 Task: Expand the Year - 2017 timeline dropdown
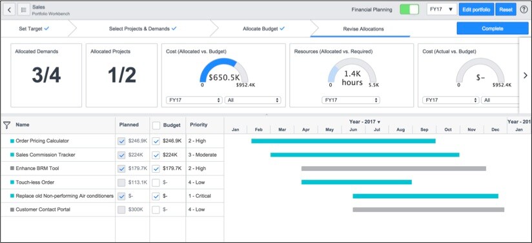pos(365,122)
